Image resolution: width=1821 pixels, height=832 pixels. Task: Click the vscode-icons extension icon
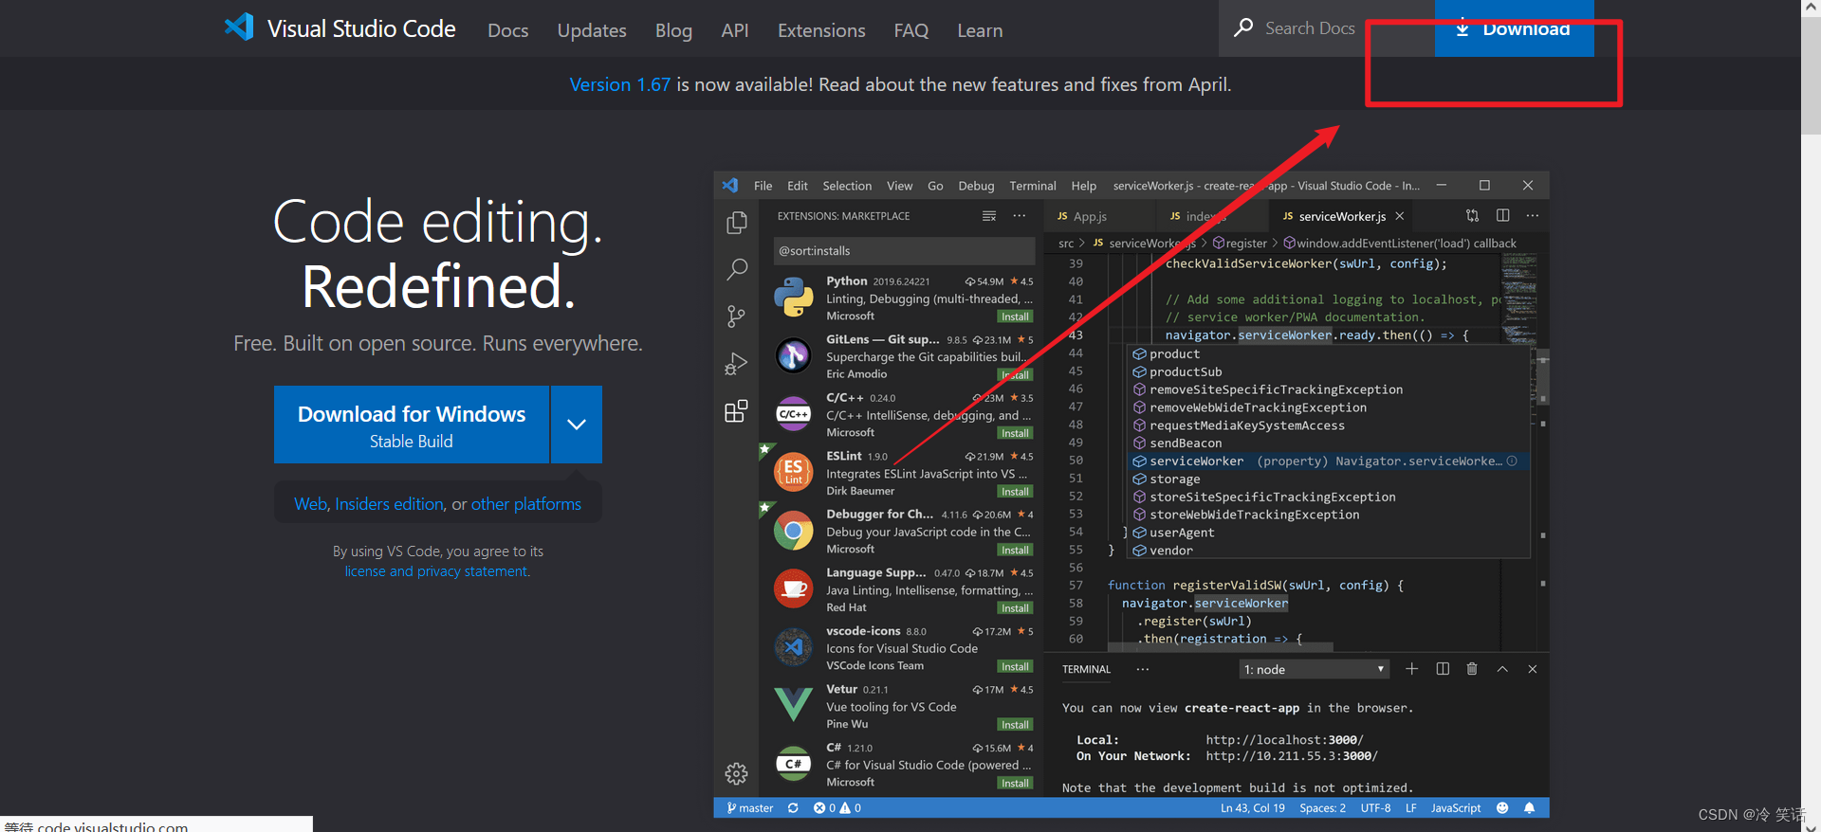(793, 647)
